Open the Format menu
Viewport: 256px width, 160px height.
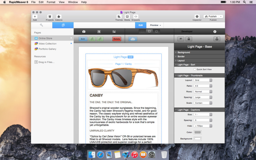[x=51, y=2]
